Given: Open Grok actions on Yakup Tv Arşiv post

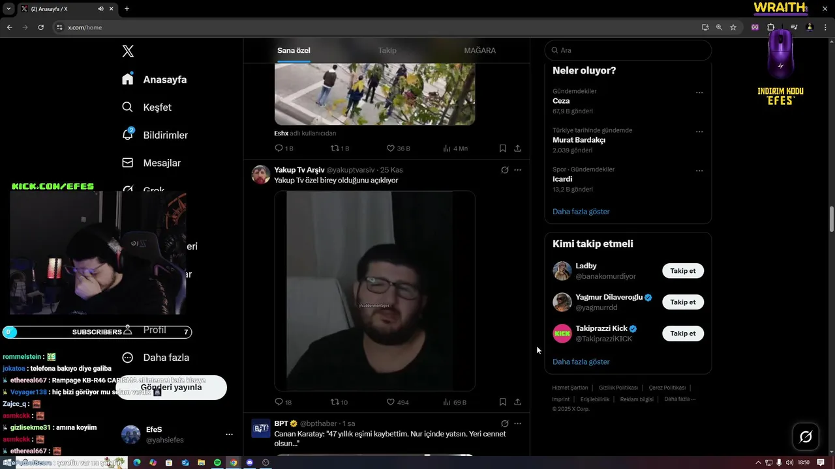Looking at the screenshot, I should pos(504,170).
